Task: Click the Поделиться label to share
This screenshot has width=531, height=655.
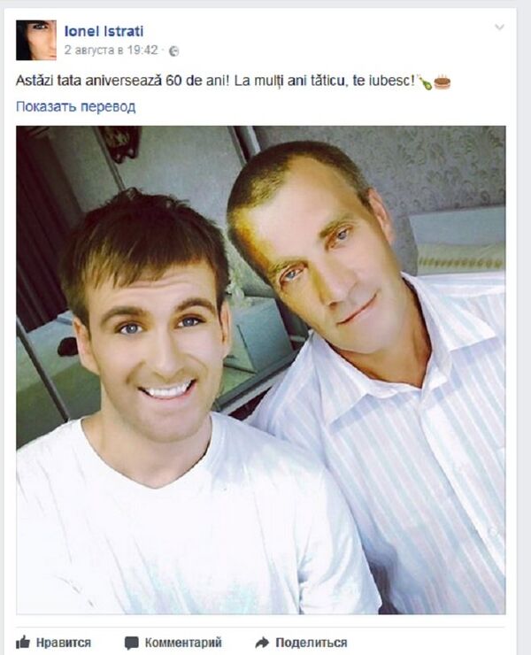Action: 312,643
